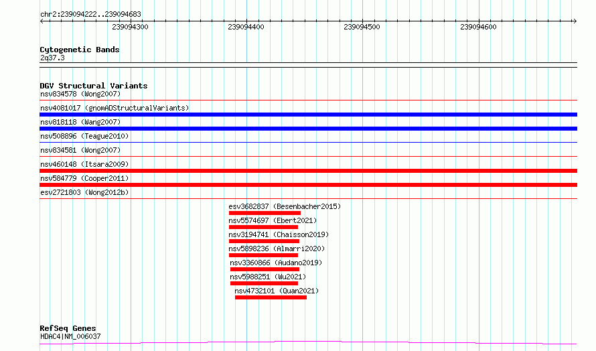Viewport: 596px width, 351px height.
Task: Open variant nsv5898236 (Almarri2020)
Action: (x=277, y=249)
